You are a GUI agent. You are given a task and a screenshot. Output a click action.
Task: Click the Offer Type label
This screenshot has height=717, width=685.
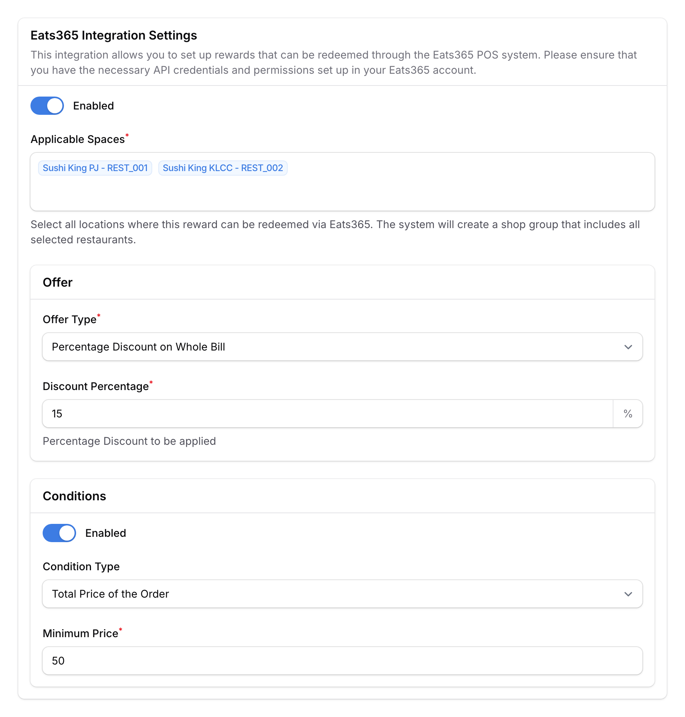[70, 319]
